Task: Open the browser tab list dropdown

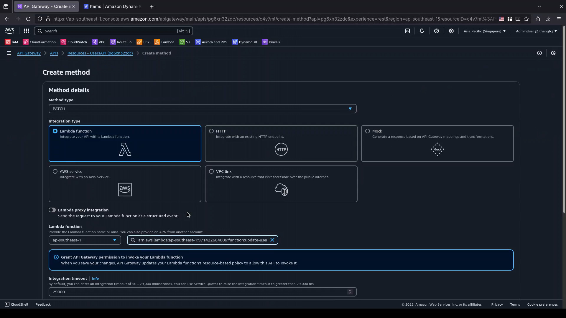Action: (x=539, y=6)
